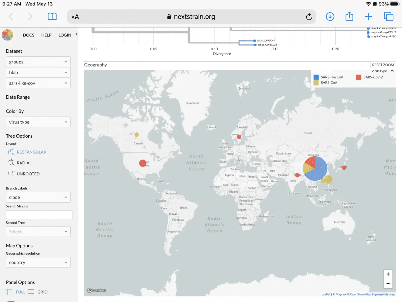Zoom in on the map
402x302 pixels.
[388, 274]
